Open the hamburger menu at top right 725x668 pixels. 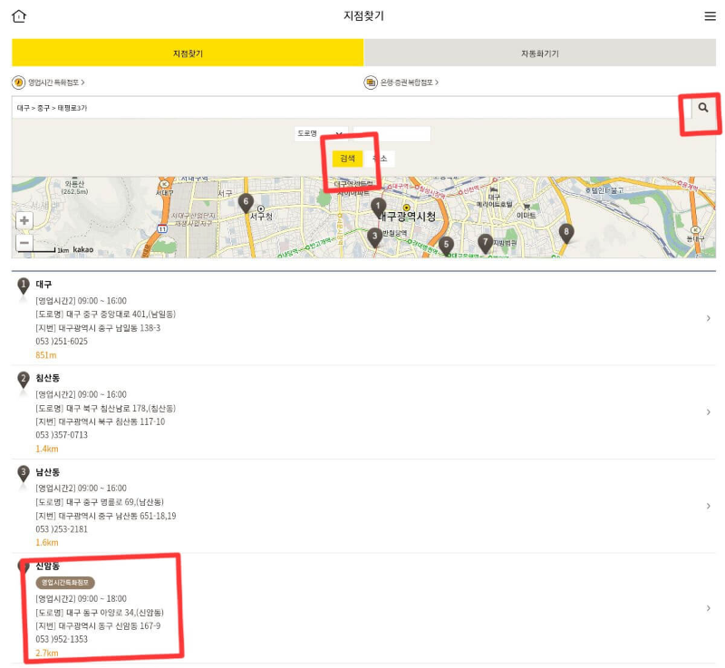tap(710, 15)
